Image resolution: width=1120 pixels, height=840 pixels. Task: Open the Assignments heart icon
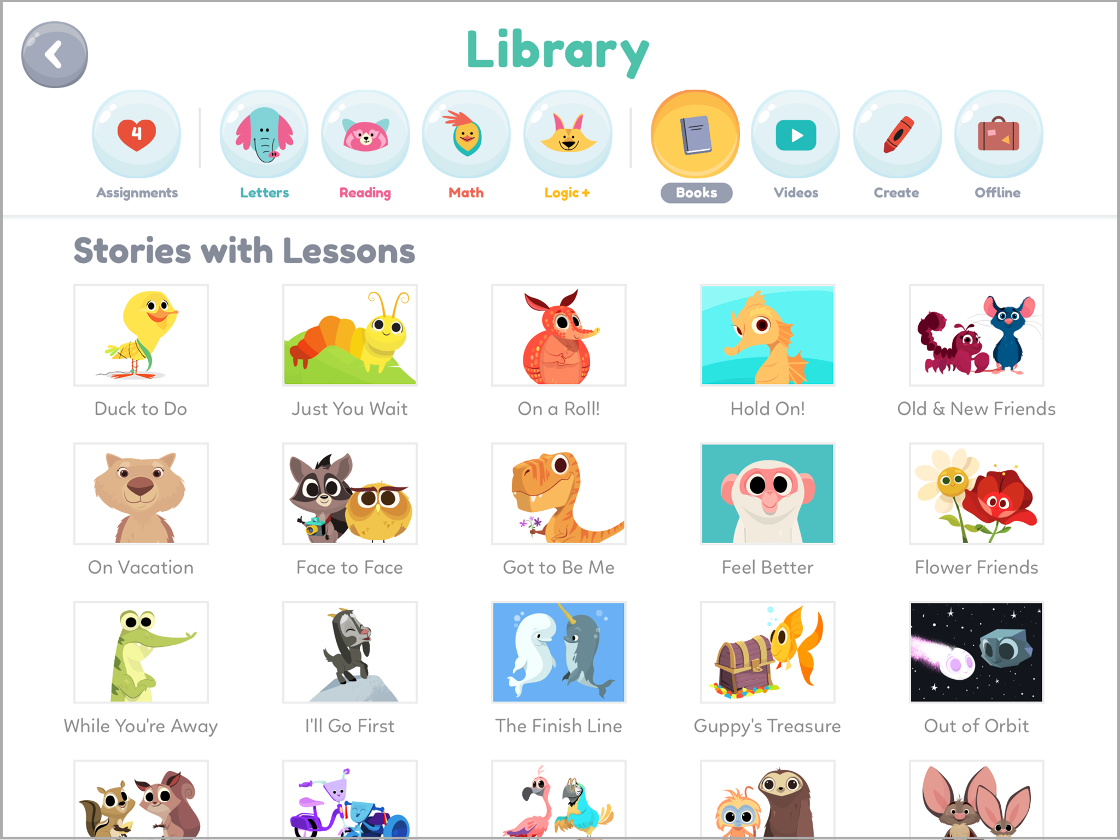point(136,135)
